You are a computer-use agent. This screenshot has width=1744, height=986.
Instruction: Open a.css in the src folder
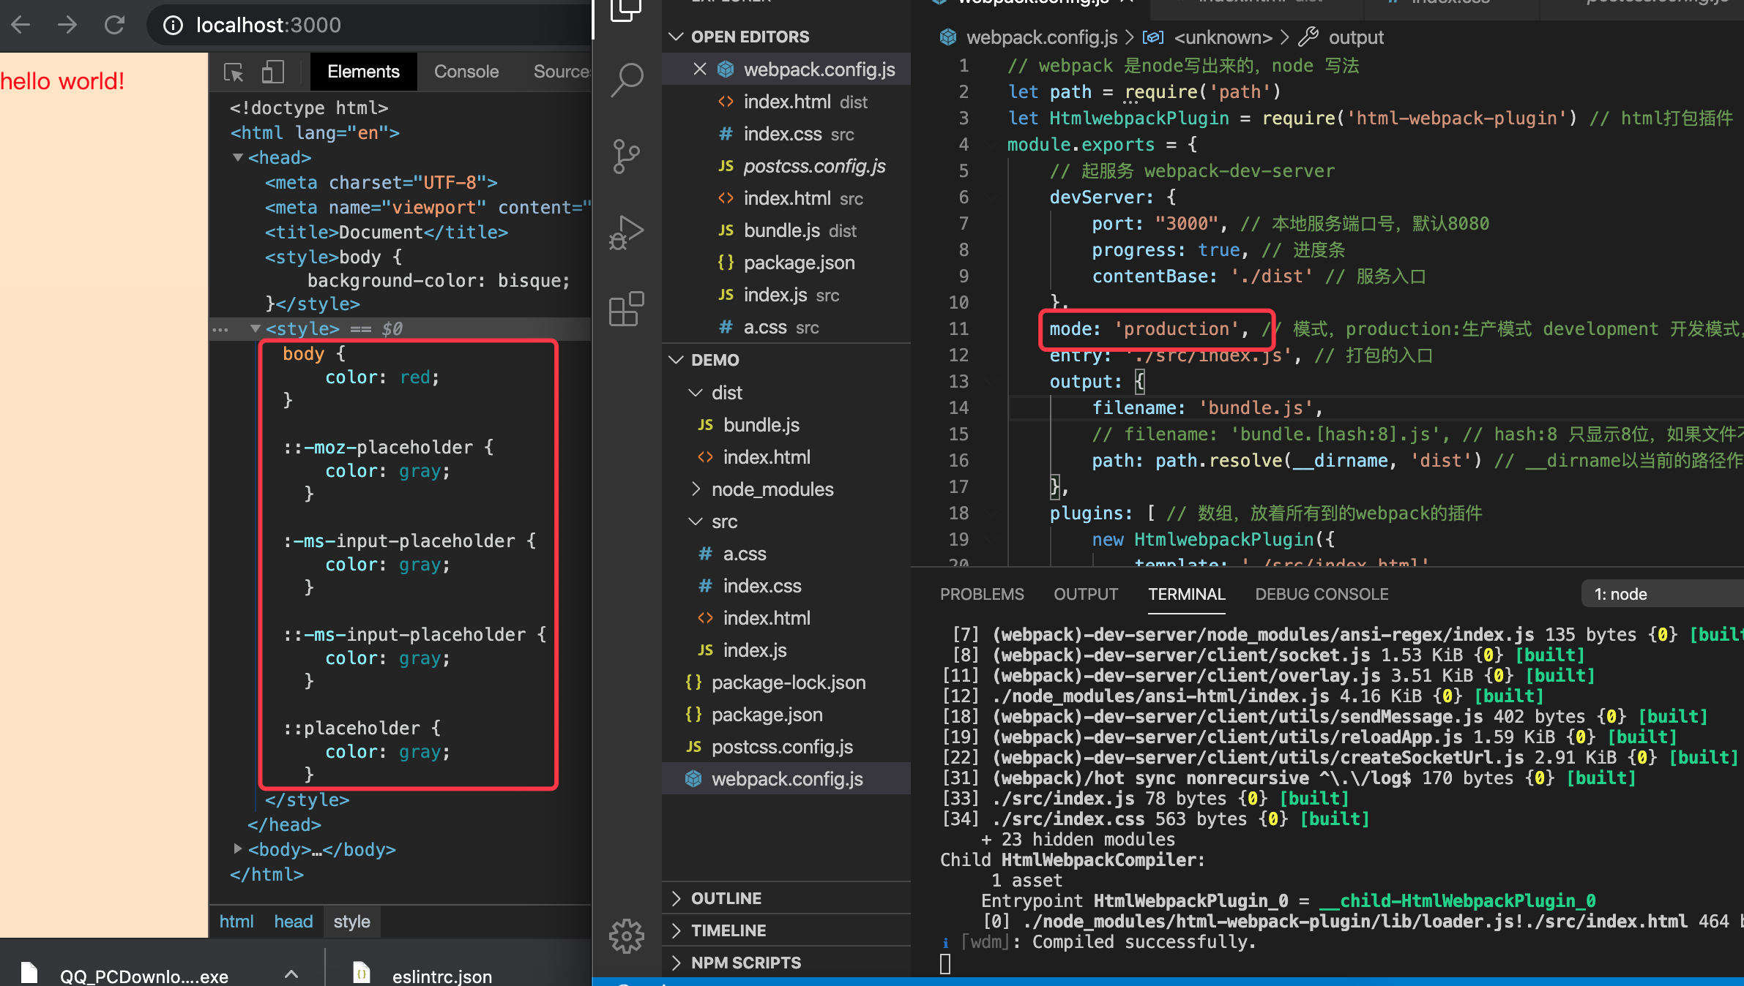pyautogui.click(x=786, y=554)
